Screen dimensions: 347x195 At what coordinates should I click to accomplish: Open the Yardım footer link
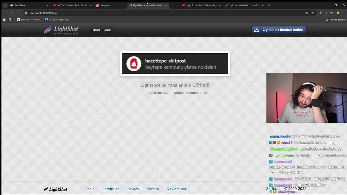click(153, 189)
